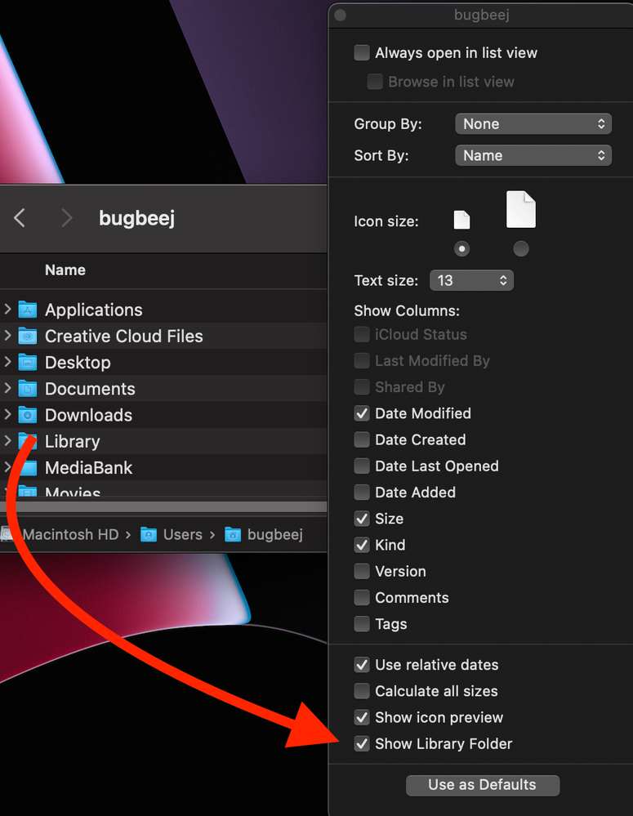The height and width of the screenshot is (816, 633).
Task: Click the bugbeej home icon in path bar
Action: pos(233,534)
